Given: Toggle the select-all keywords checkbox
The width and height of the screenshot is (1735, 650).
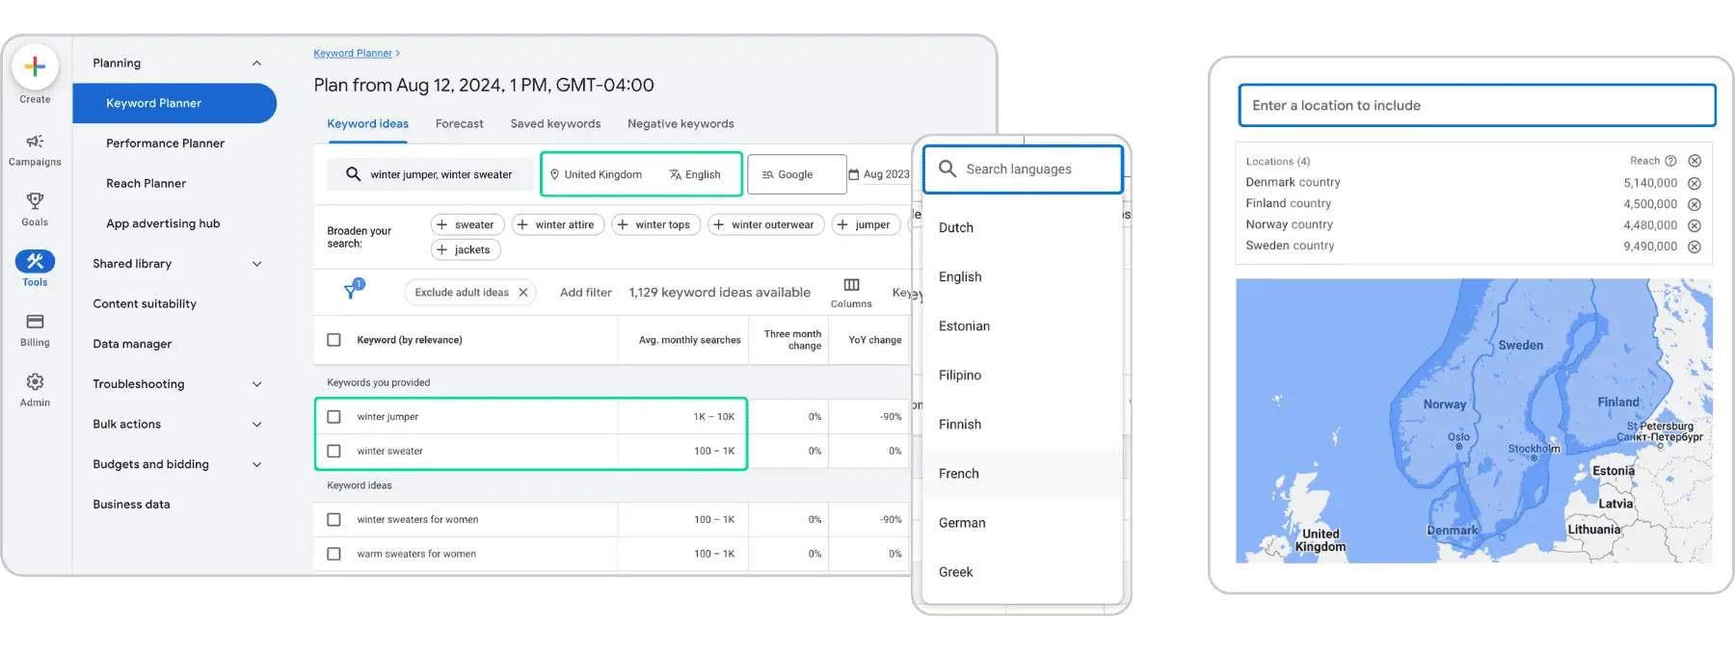Looking at the screenshot, I should (334, 340).
